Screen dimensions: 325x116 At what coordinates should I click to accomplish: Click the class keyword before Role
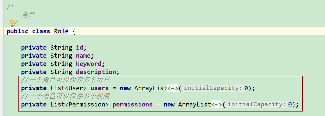click(x=41, y=31)
